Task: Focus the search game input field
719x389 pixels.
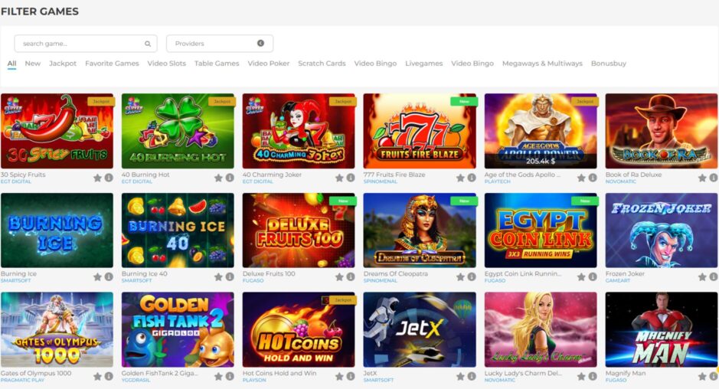Action: [80, 44]
